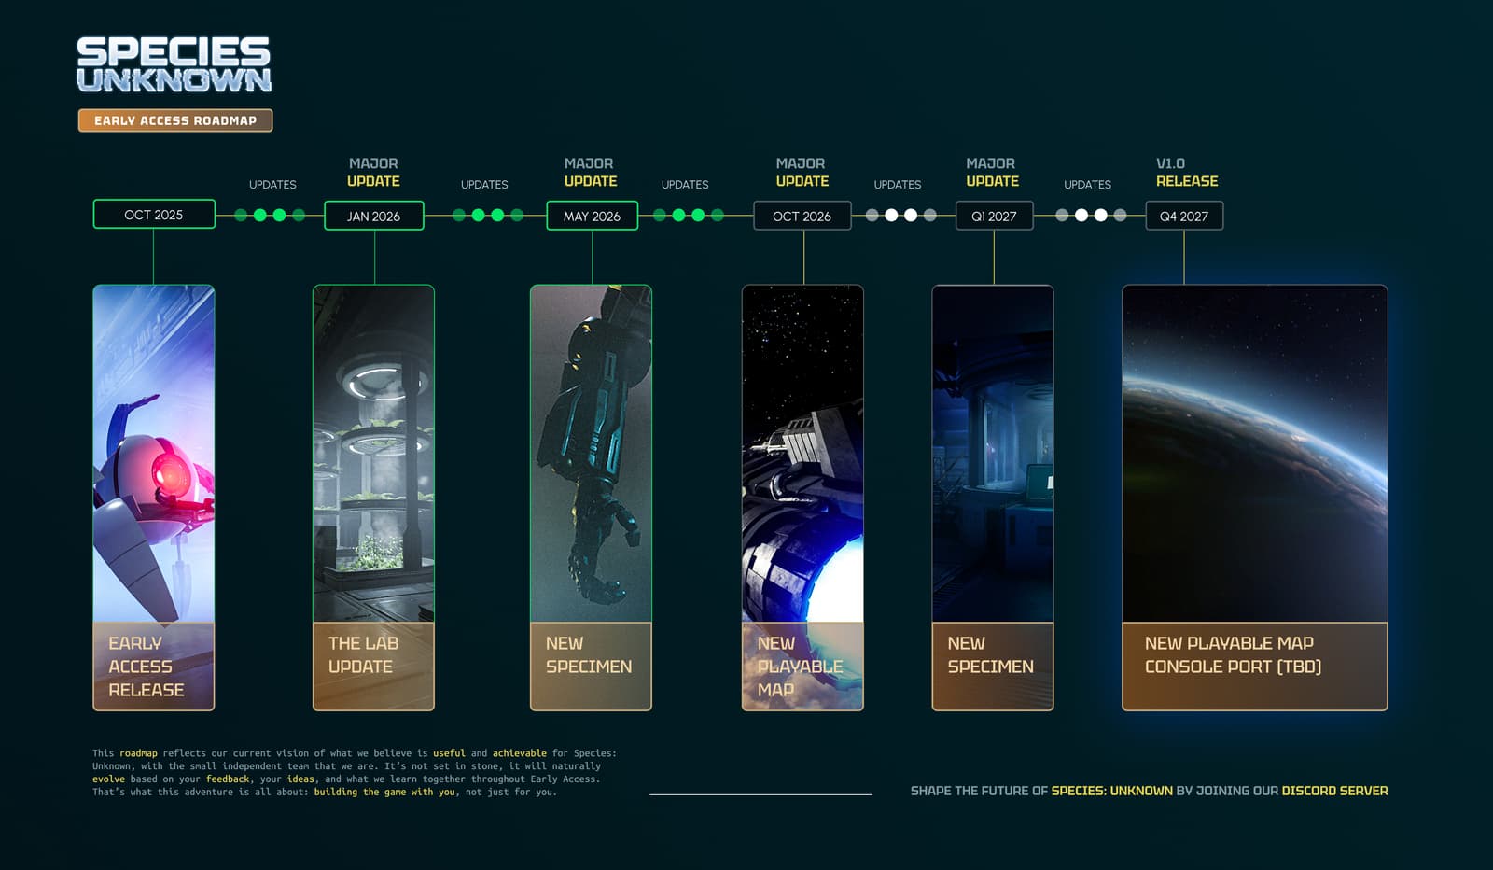Click "Updates" label between MAY 2026 and OCT 2026
The height and width of the screenshot is (870, 1493).
tap(685, 185)
